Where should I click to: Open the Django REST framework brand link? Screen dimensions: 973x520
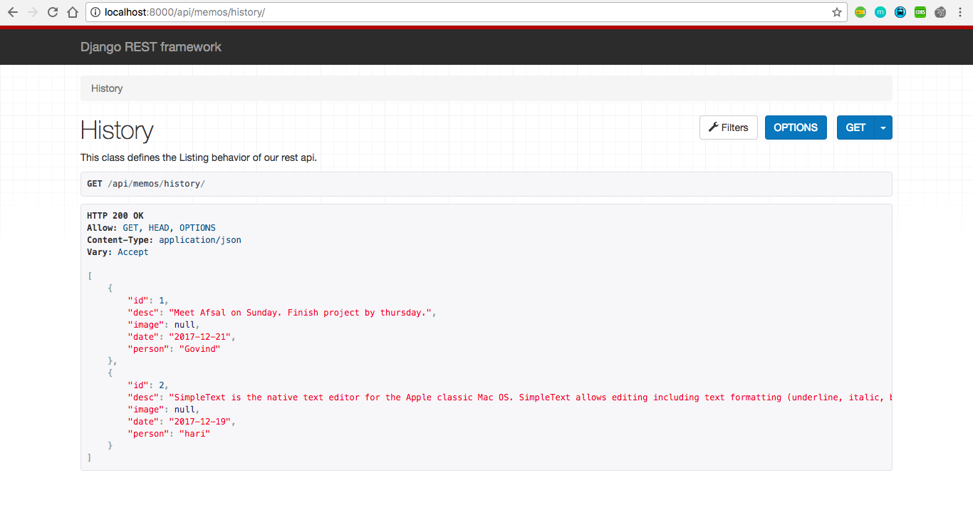point(151,47)
